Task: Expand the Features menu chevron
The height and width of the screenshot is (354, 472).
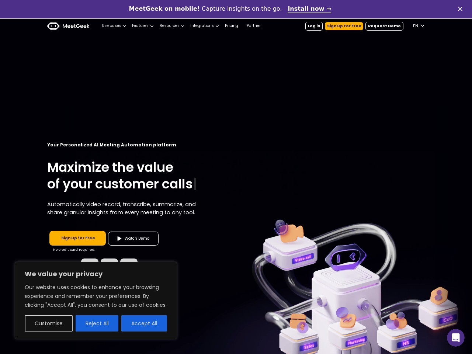Action: point(152,26)
